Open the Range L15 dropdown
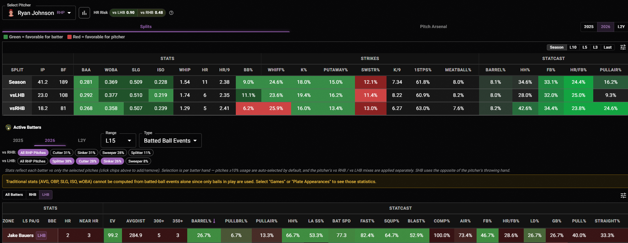The height and width of the screenshot is (243, 628). coord(118,140)
